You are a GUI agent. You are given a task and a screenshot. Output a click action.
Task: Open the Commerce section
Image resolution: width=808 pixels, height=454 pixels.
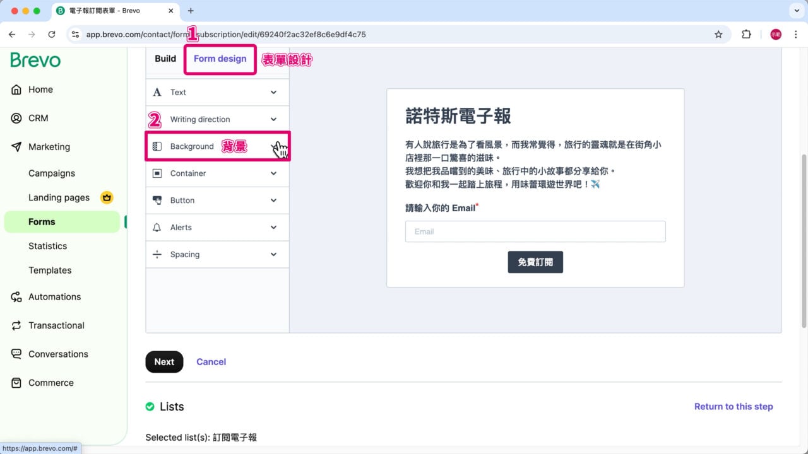click(x=50, y=383)
